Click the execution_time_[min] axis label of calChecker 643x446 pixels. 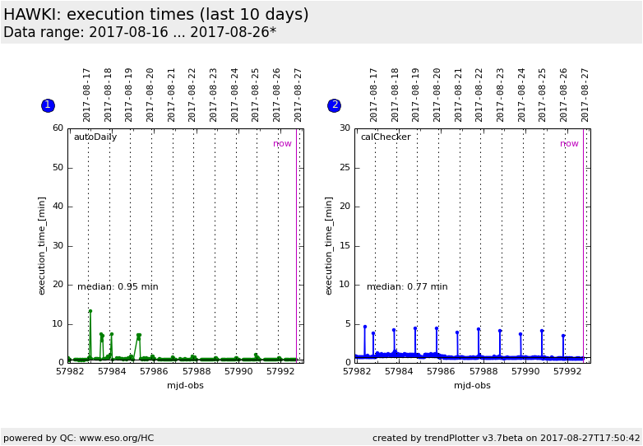(x=329, y=245)
